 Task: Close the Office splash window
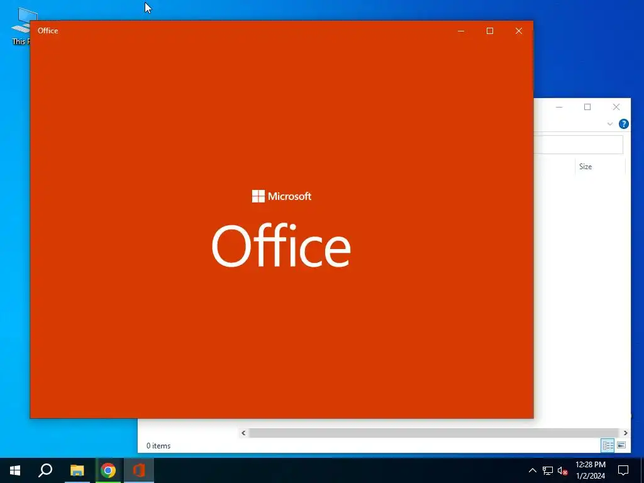[x=519, y=31]
